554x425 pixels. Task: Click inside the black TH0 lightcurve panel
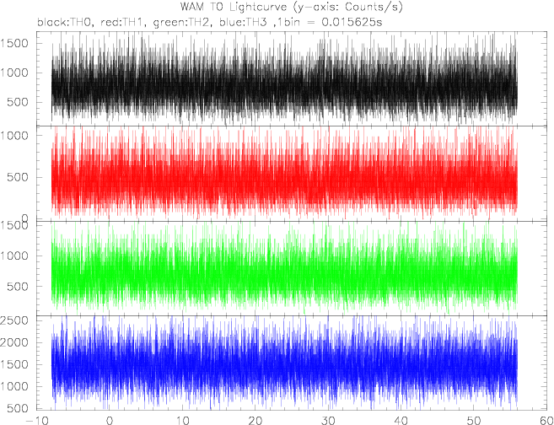click(293, 78)
